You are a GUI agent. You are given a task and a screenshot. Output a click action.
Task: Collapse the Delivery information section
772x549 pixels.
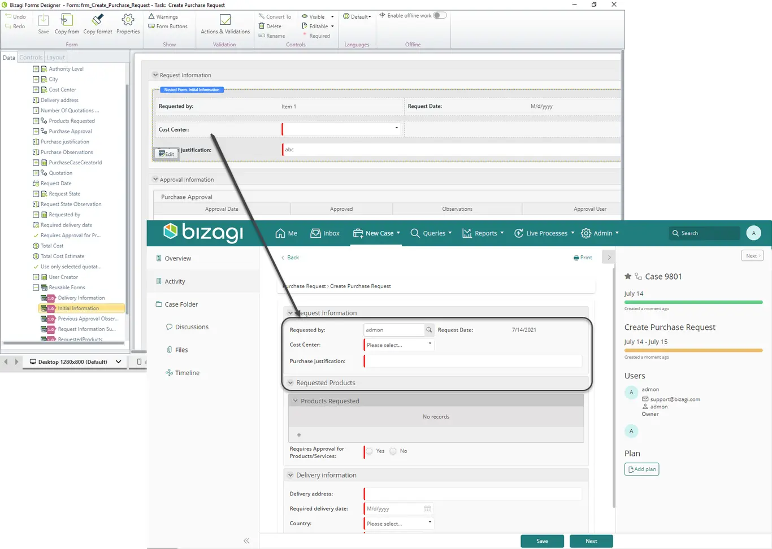click(x=290, y=476)
